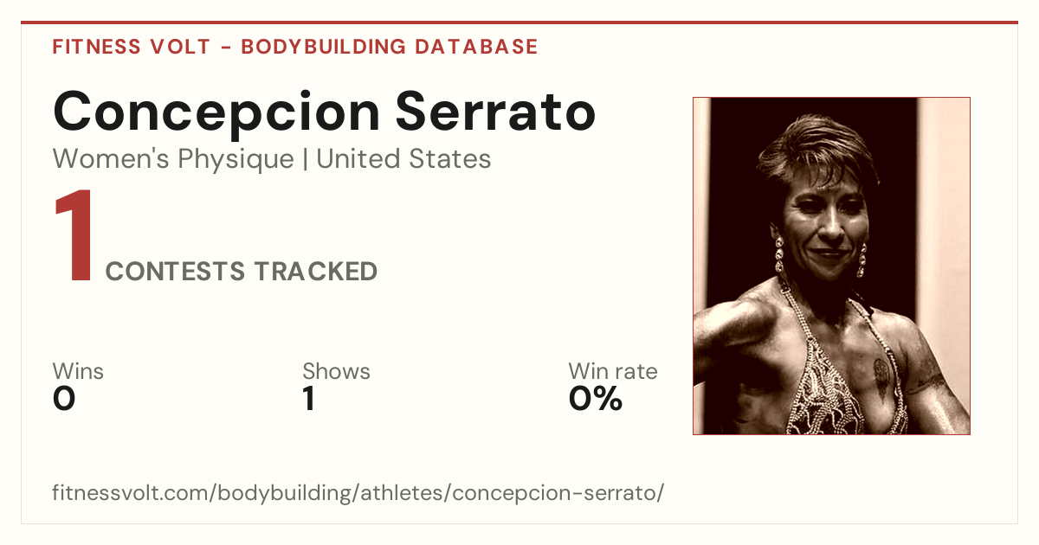1039x545 pixels.
Task: Click the large red number 1
Action: [74, 237]
